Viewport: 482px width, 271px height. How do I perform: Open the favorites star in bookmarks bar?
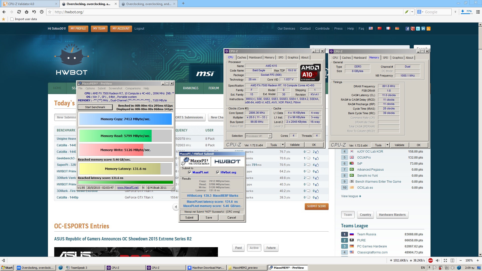4,19
